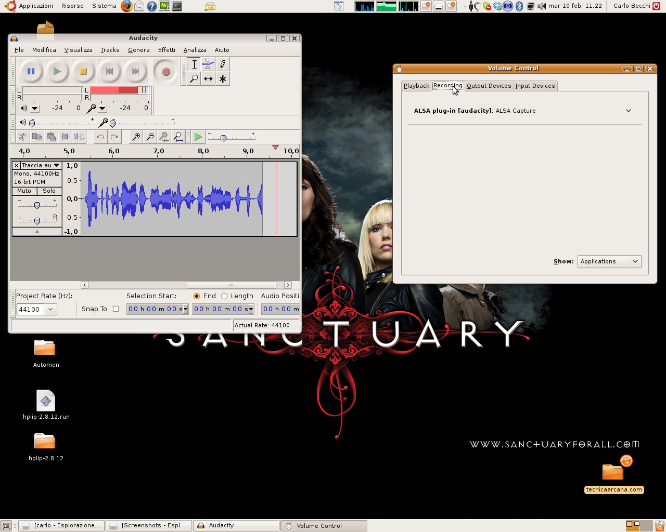Open the File menu
The width and height of the screenshot is (666, 532).
(19, 50)
